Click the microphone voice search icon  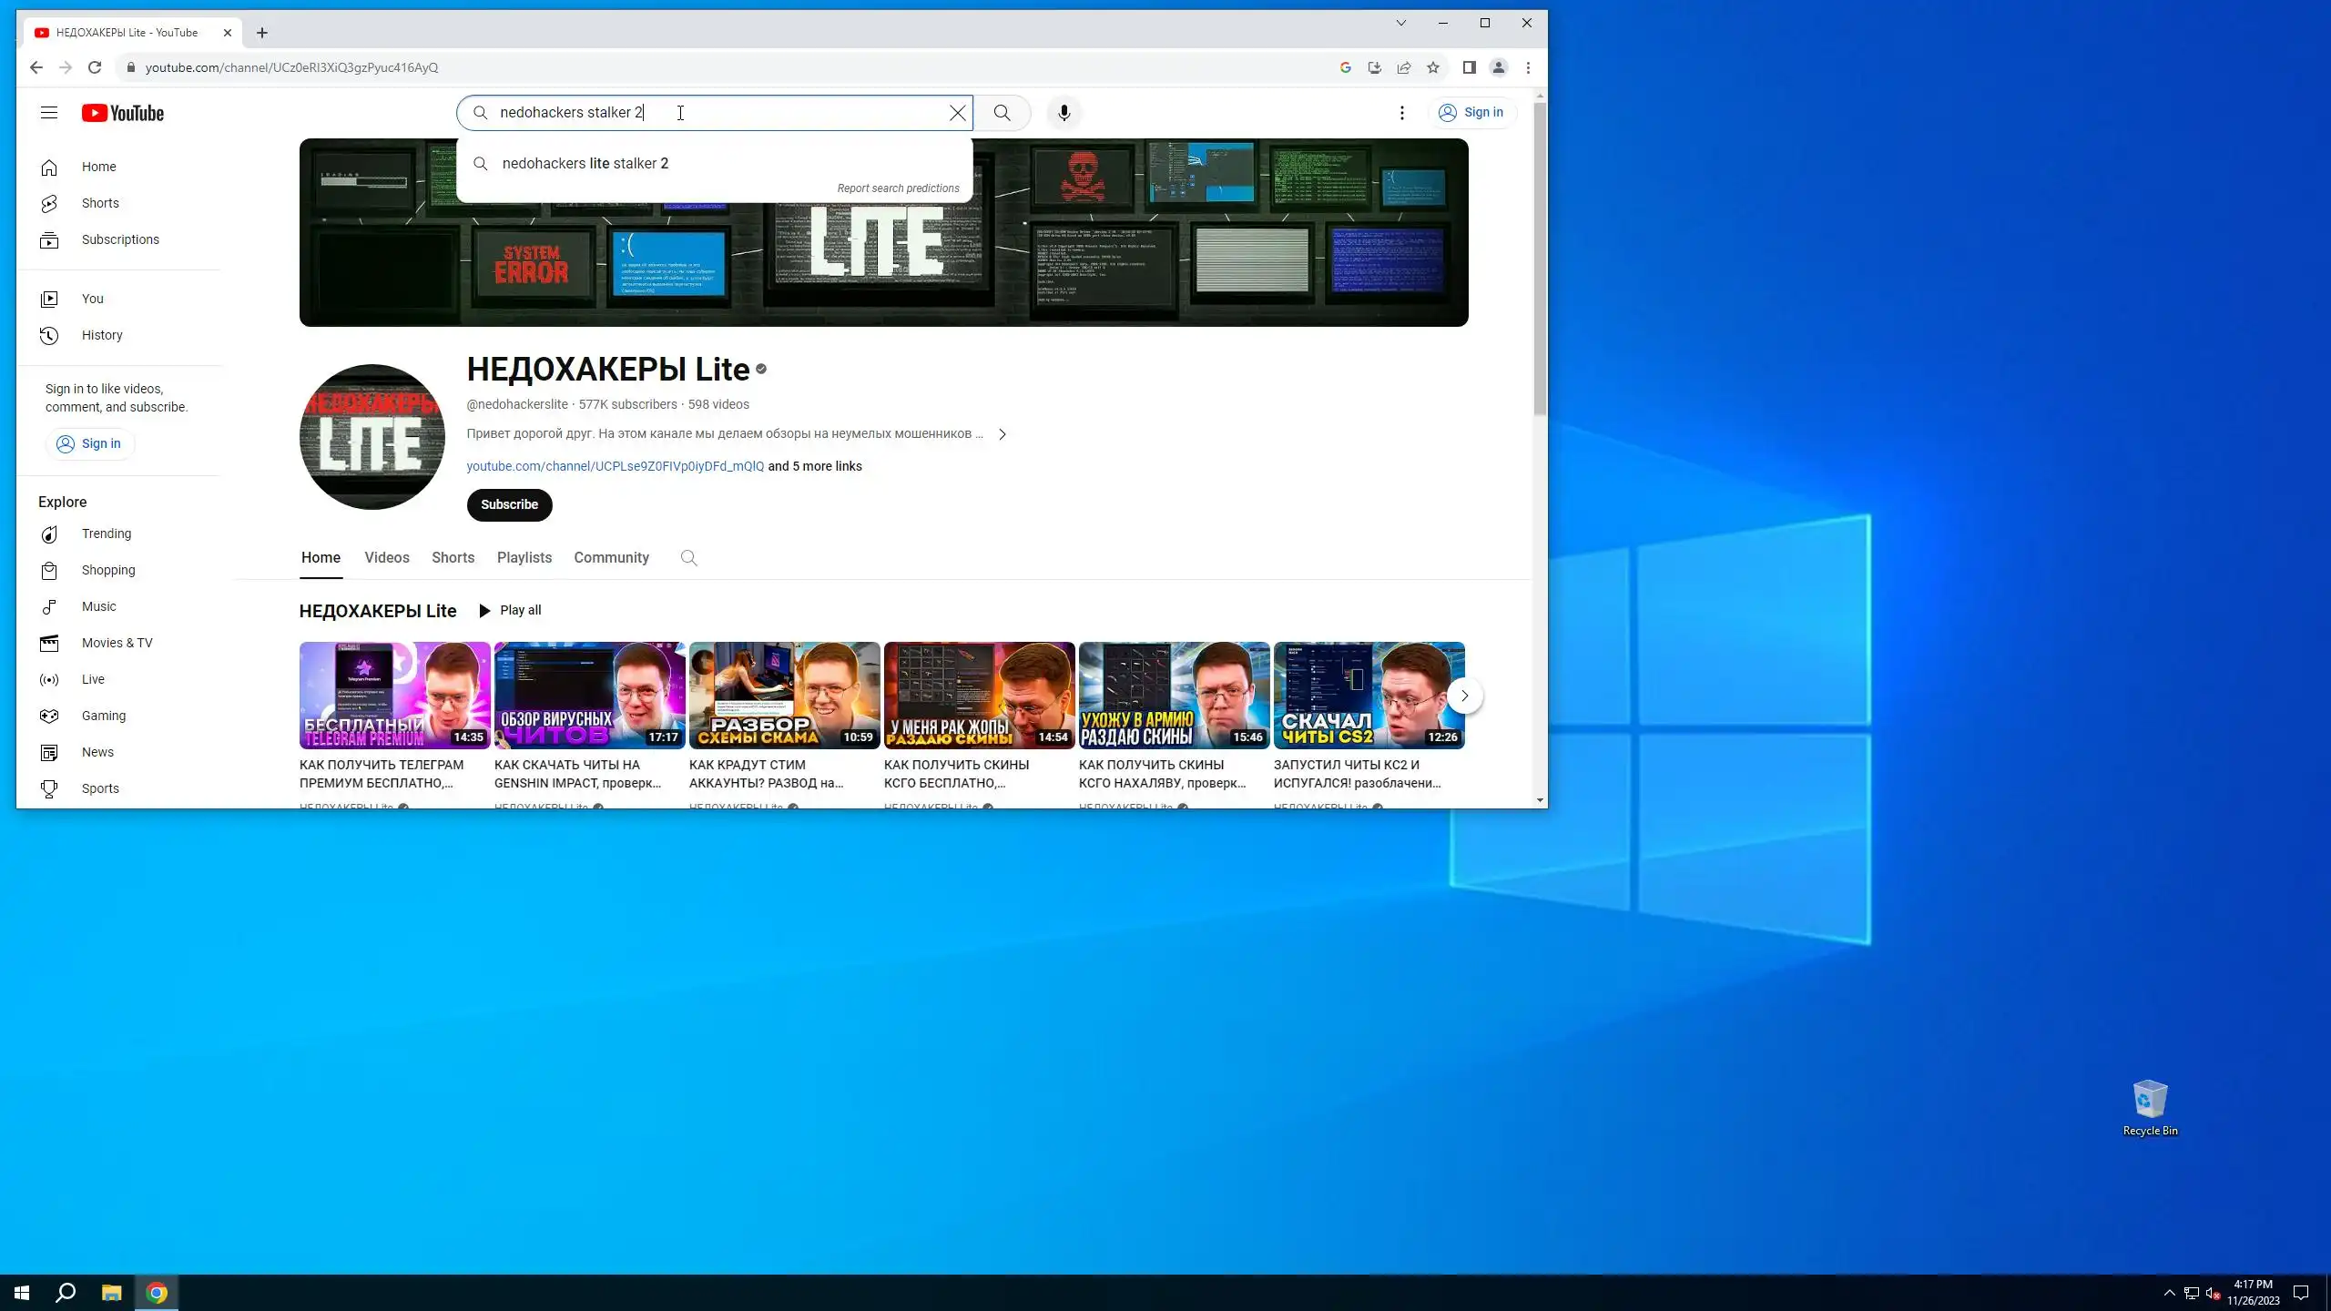click(x=1064, y=113)
